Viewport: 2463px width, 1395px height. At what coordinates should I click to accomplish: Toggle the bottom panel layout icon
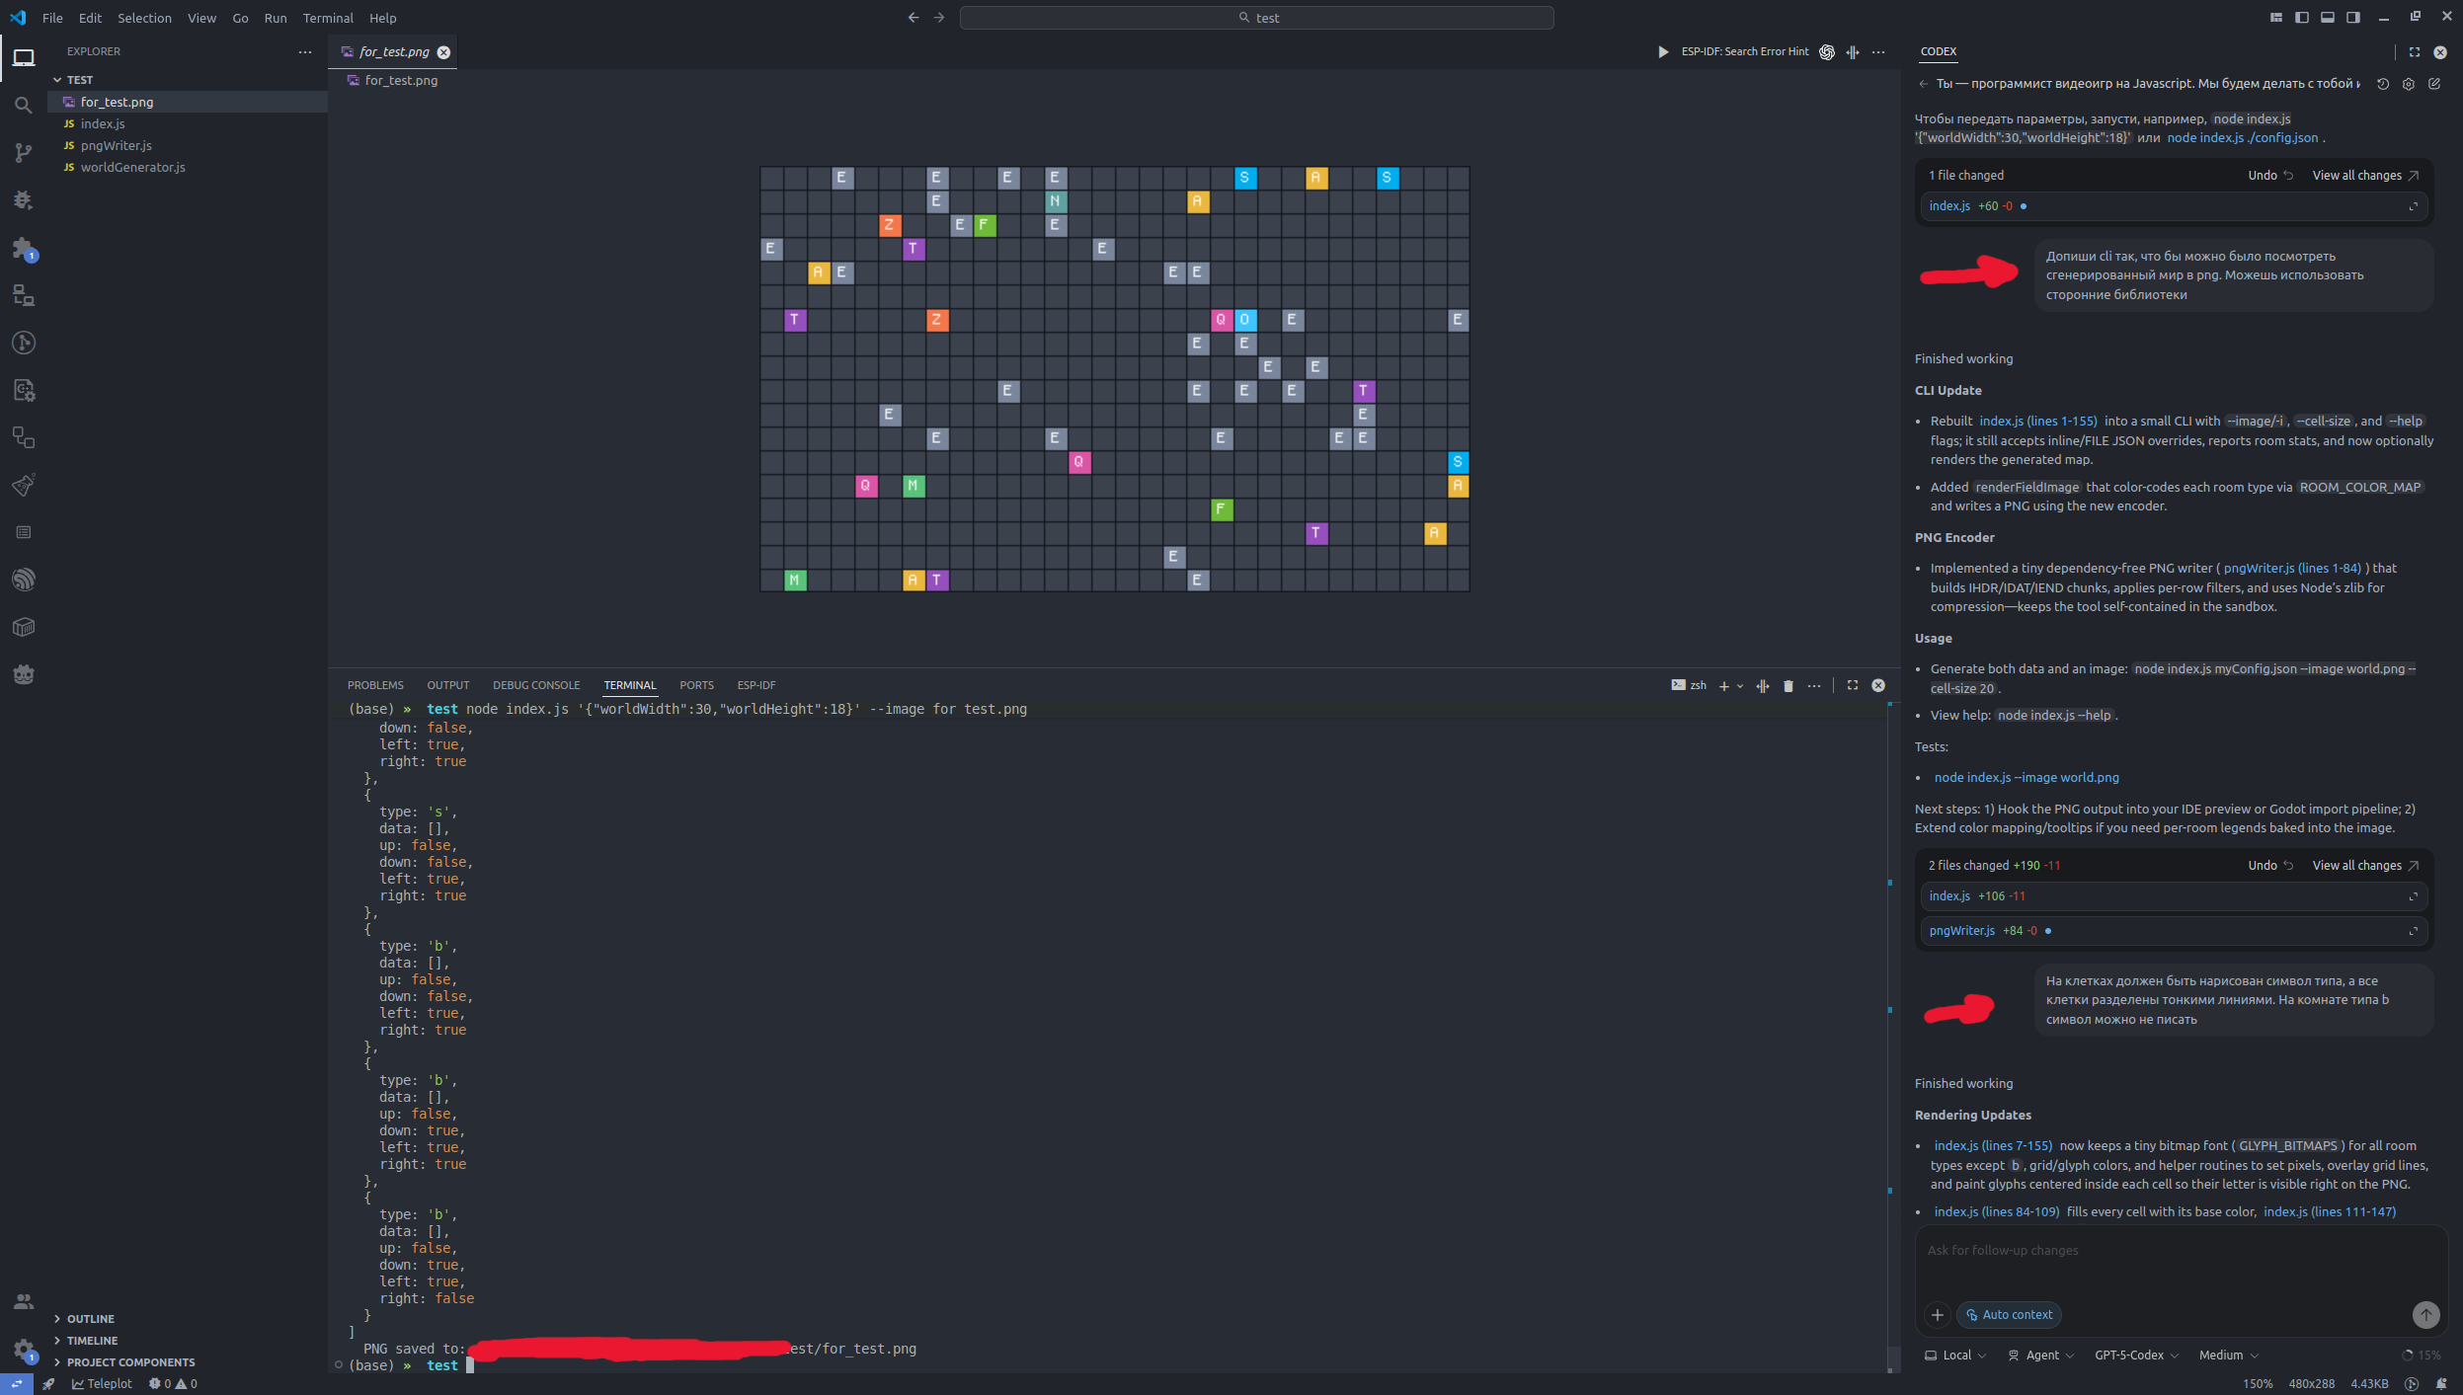coord(2327,18)
